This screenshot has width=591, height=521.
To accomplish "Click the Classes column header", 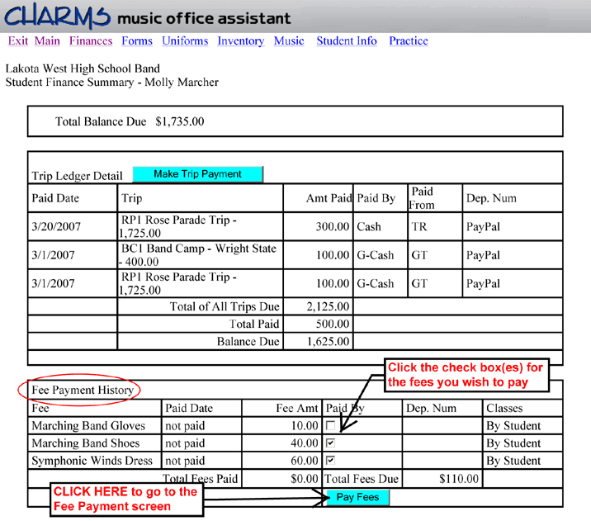I will coord(504,408).
